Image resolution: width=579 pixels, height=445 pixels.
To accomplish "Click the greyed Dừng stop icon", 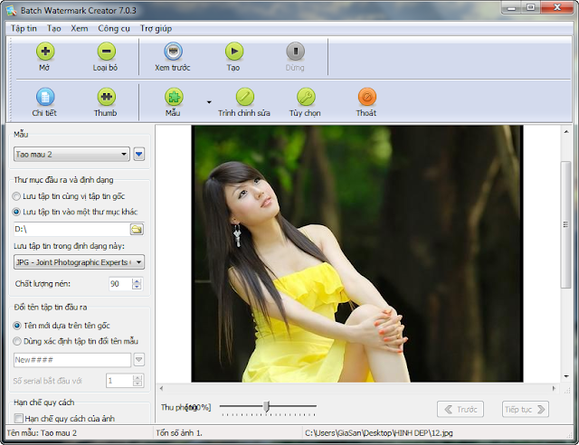I will [x=295, y=51].
